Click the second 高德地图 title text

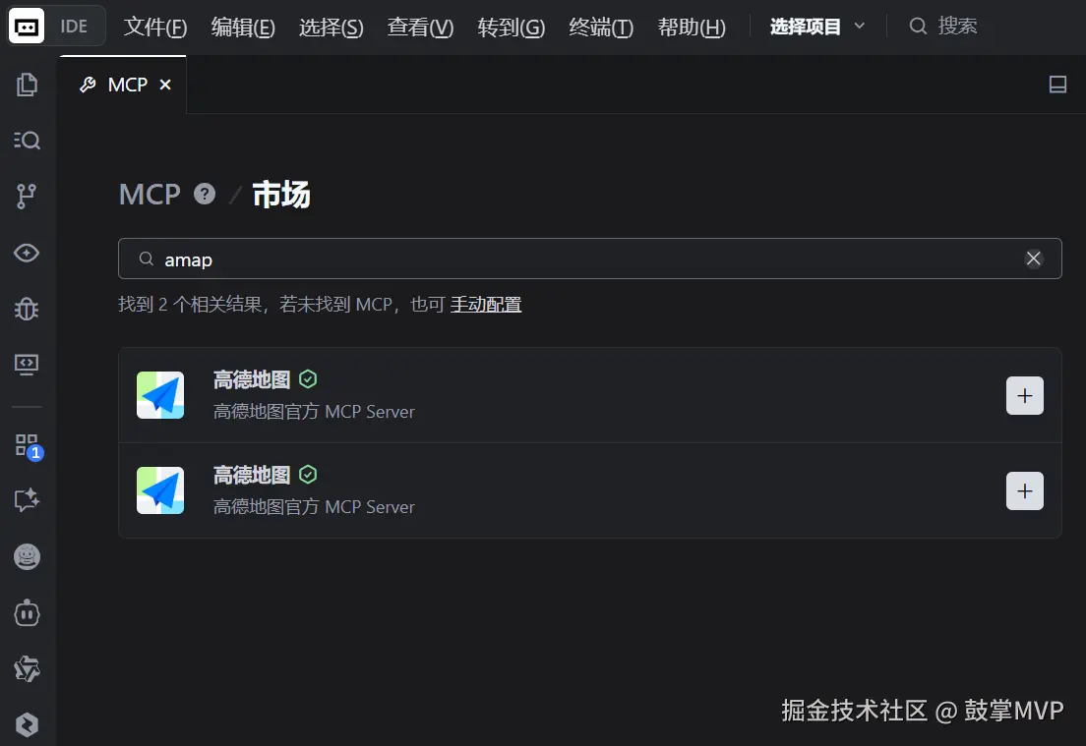pos(252,475)
